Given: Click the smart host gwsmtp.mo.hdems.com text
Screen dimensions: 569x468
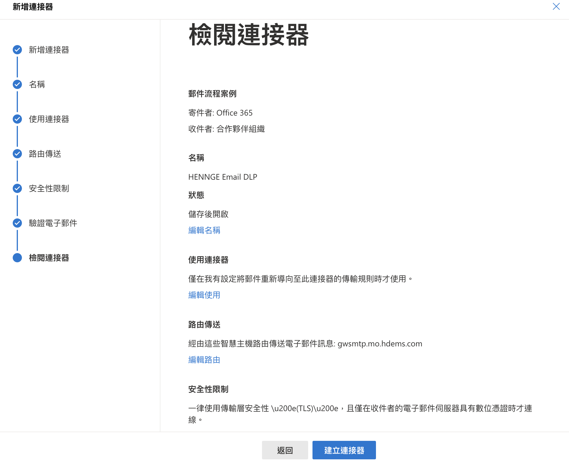Looking at the screenshot, I should [x=380, y=344].
